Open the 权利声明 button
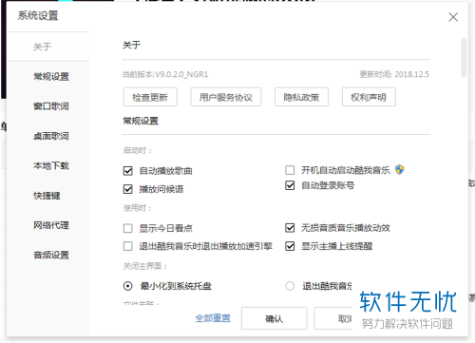Screen dimensions: 475x343 click(369, 97)
